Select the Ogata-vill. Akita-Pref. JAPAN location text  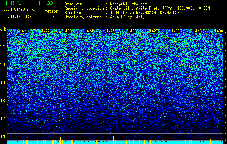tap(161, 8)
